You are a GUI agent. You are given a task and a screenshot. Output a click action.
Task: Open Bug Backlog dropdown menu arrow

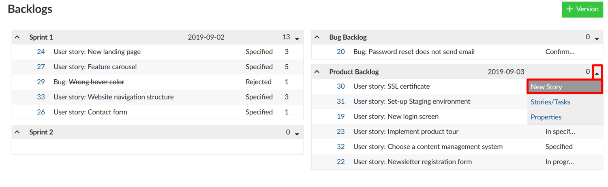point(597,39)
